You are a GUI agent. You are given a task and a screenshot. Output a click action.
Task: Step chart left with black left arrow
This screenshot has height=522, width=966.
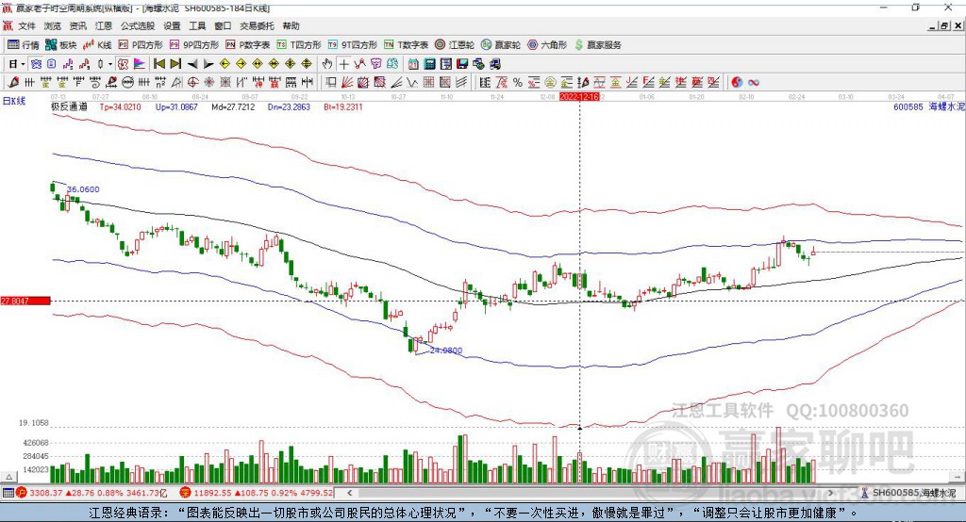tap(192, 64)
